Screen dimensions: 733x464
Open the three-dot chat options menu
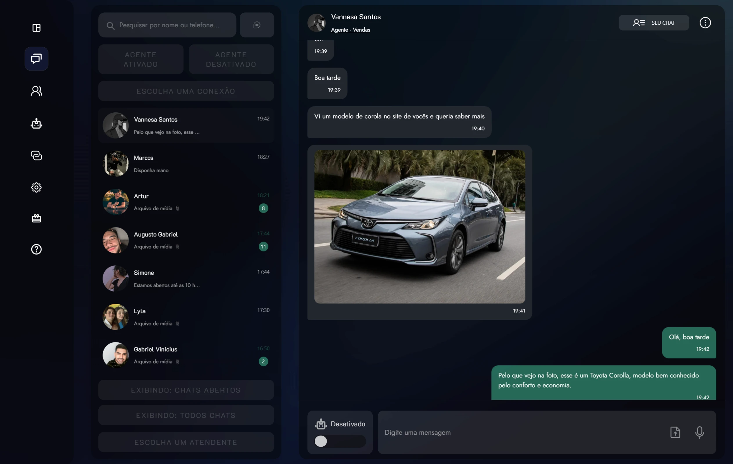pyautogui.click(x=705, y=23)
